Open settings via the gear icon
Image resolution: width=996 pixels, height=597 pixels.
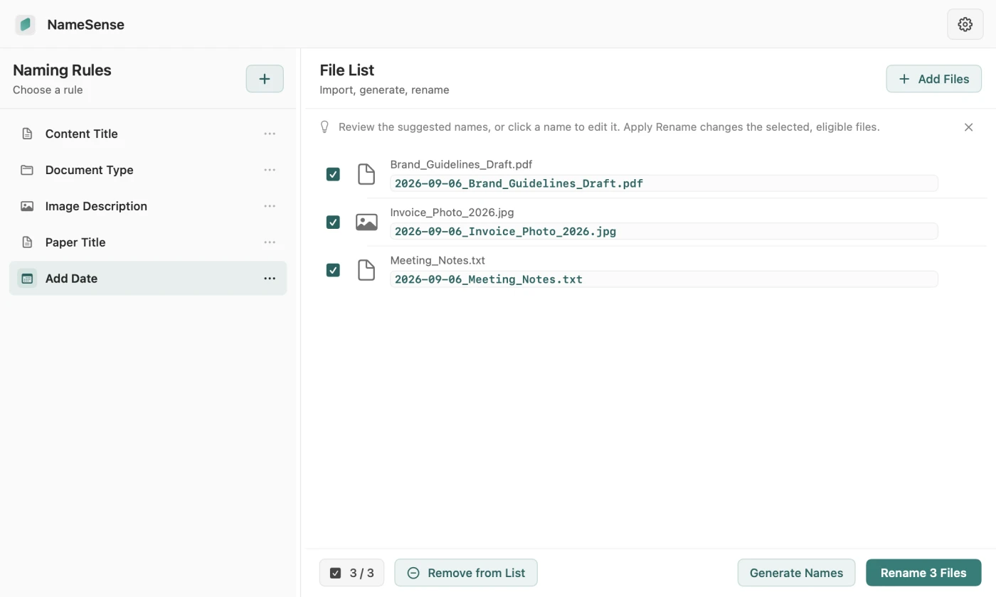click(965, 24)
